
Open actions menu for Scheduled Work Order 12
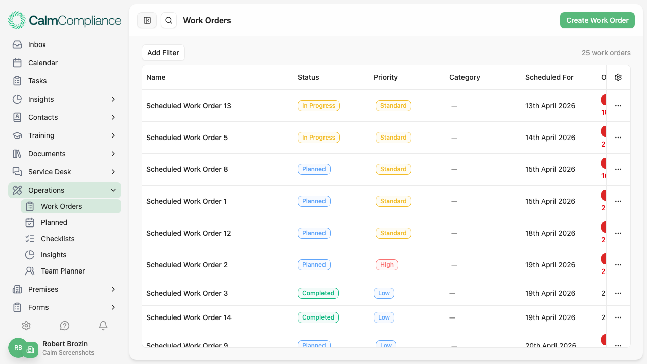[618, 233]
